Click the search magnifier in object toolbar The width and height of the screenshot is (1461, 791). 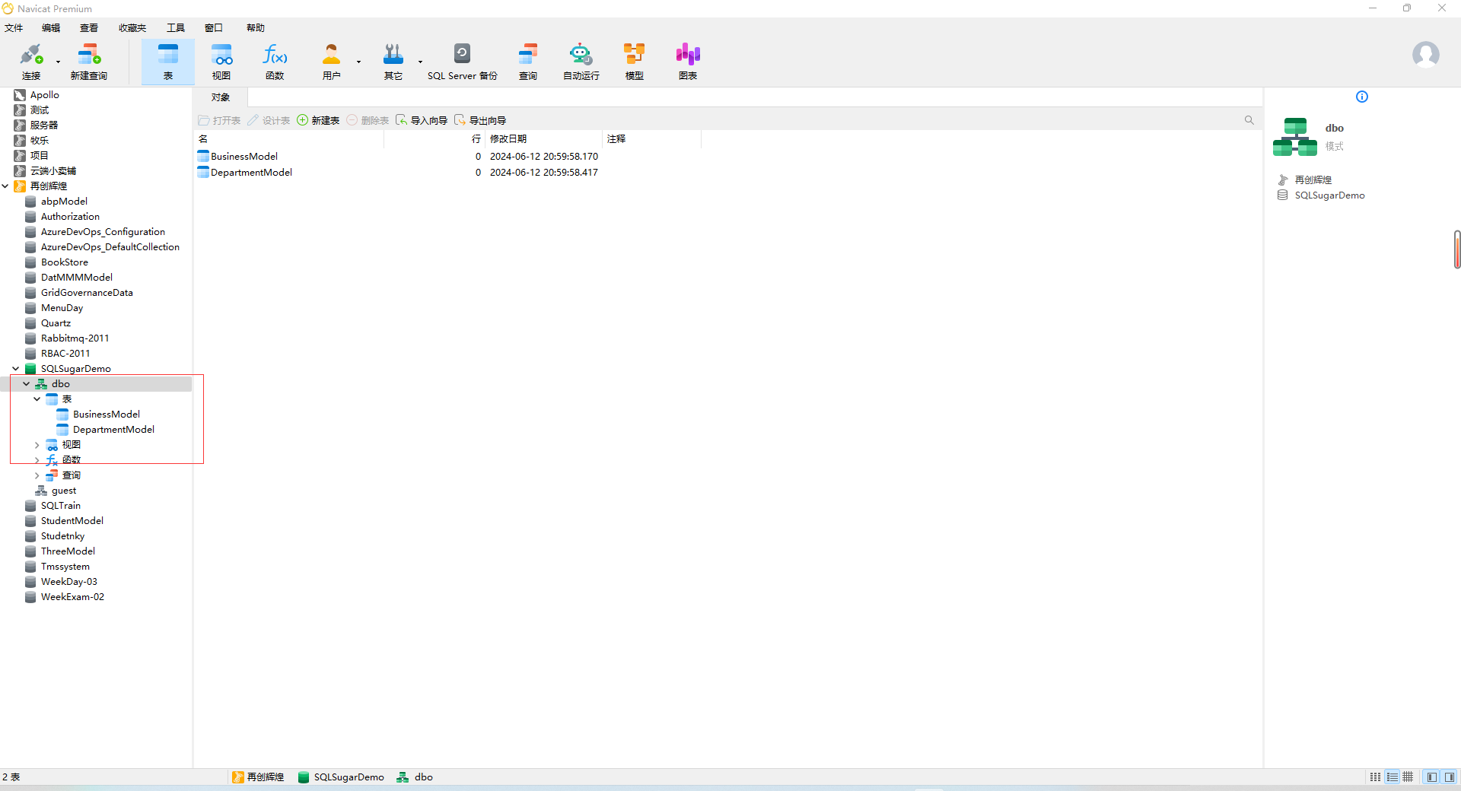[x=1249, y=120]
